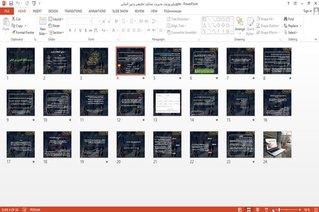Image resolution: width=319 pixels, height=212 pixels.
Task: Open Shape Effects dropdown
Action: (268, 32)
